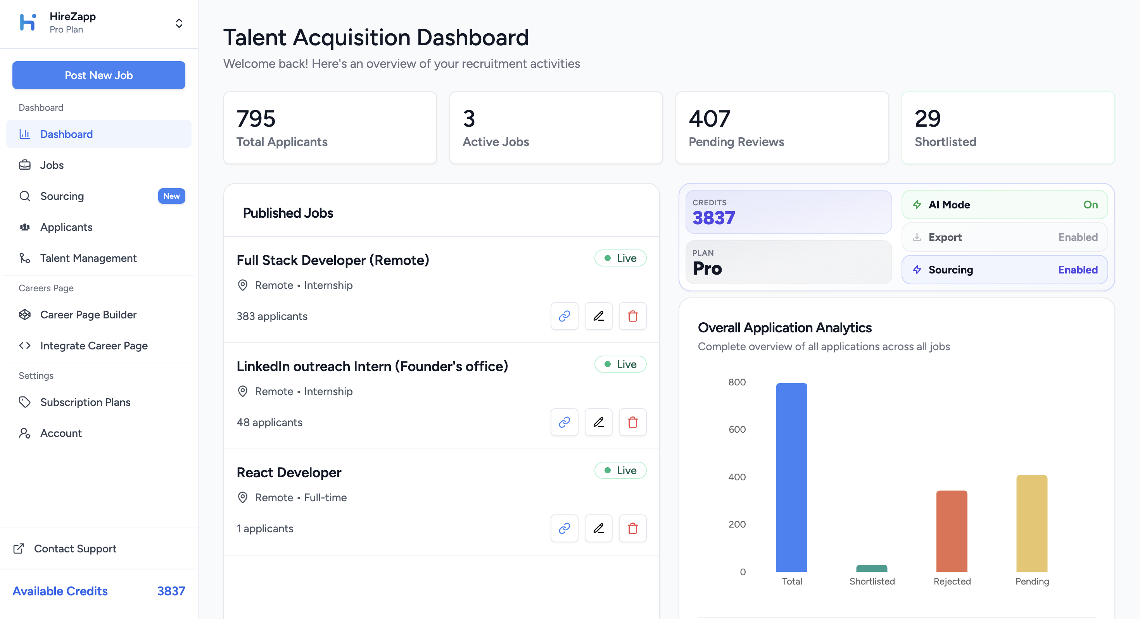Click the edit pencil for React Developer
The image size is (1140, 619).
click(x=598, y=528)
